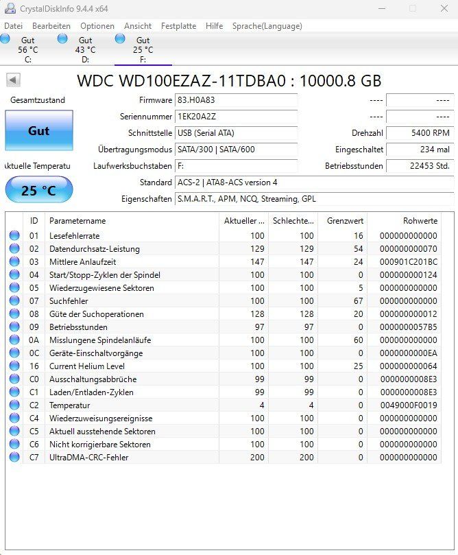
Task: Click the Grenzwert column header
Action: point(342,221)
